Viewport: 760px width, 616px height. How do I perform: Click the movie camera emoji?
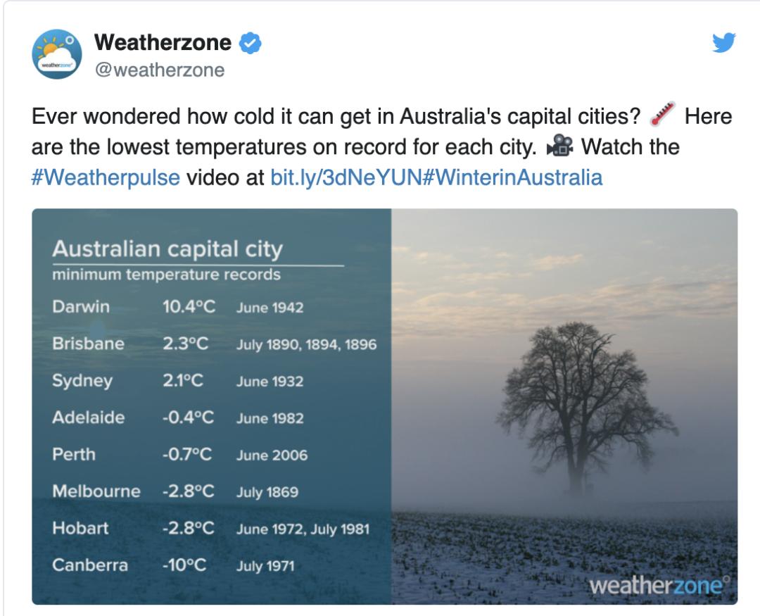(559, 146)
